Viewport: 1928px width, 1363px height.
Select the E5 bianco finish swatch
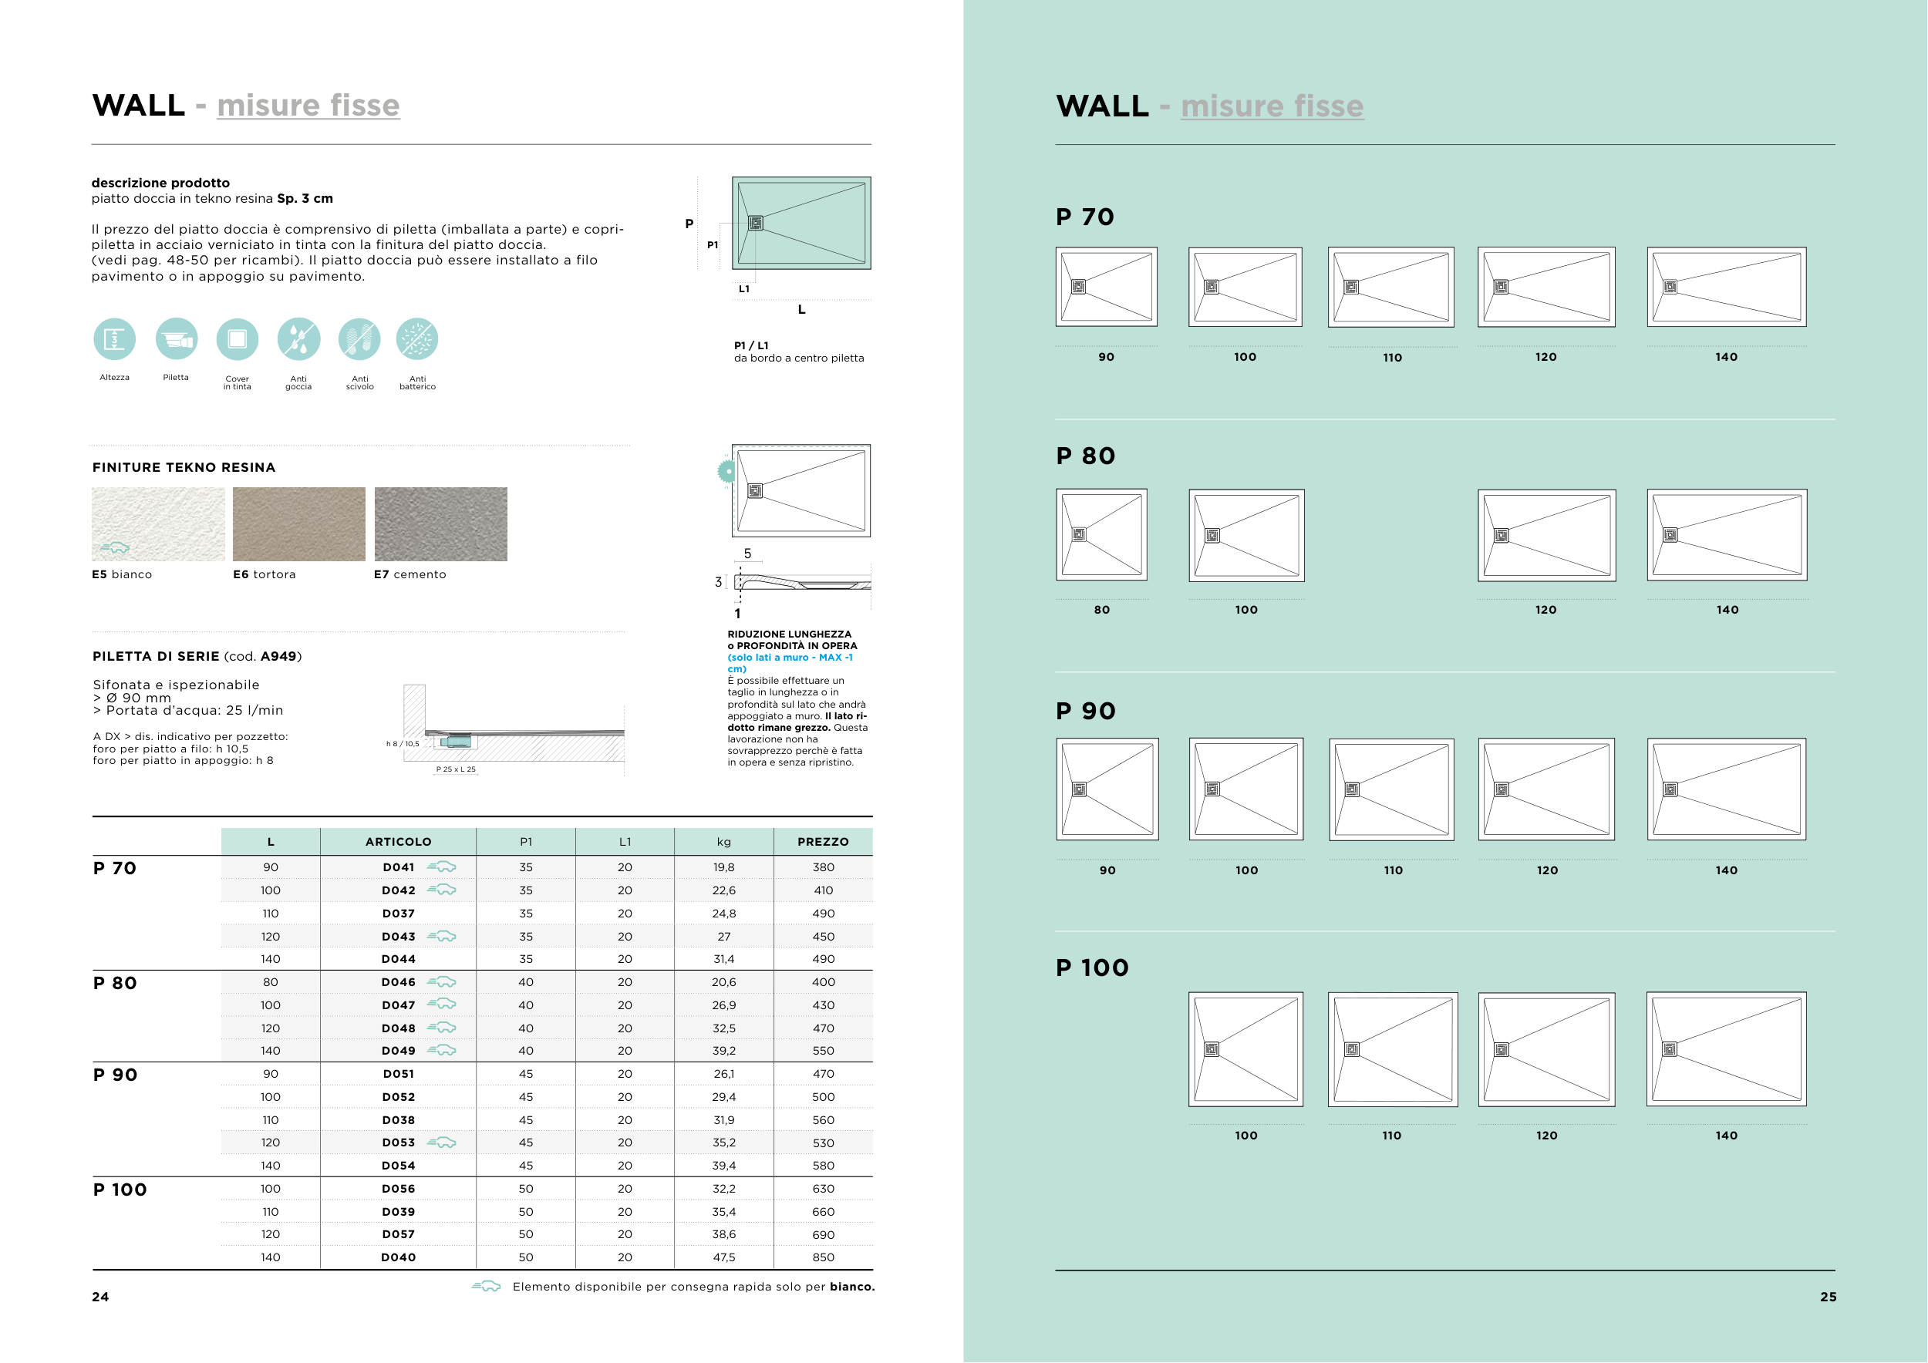tap(158, 524)
